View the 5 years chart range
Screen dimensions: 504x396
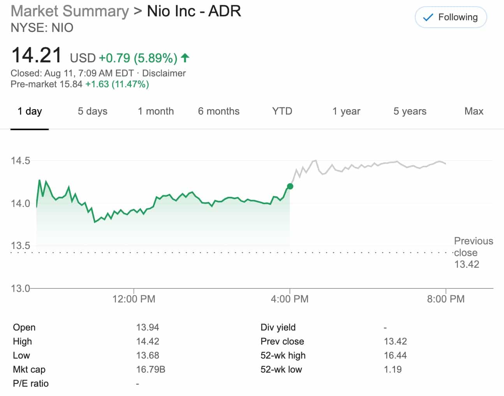tap(410, 111)
